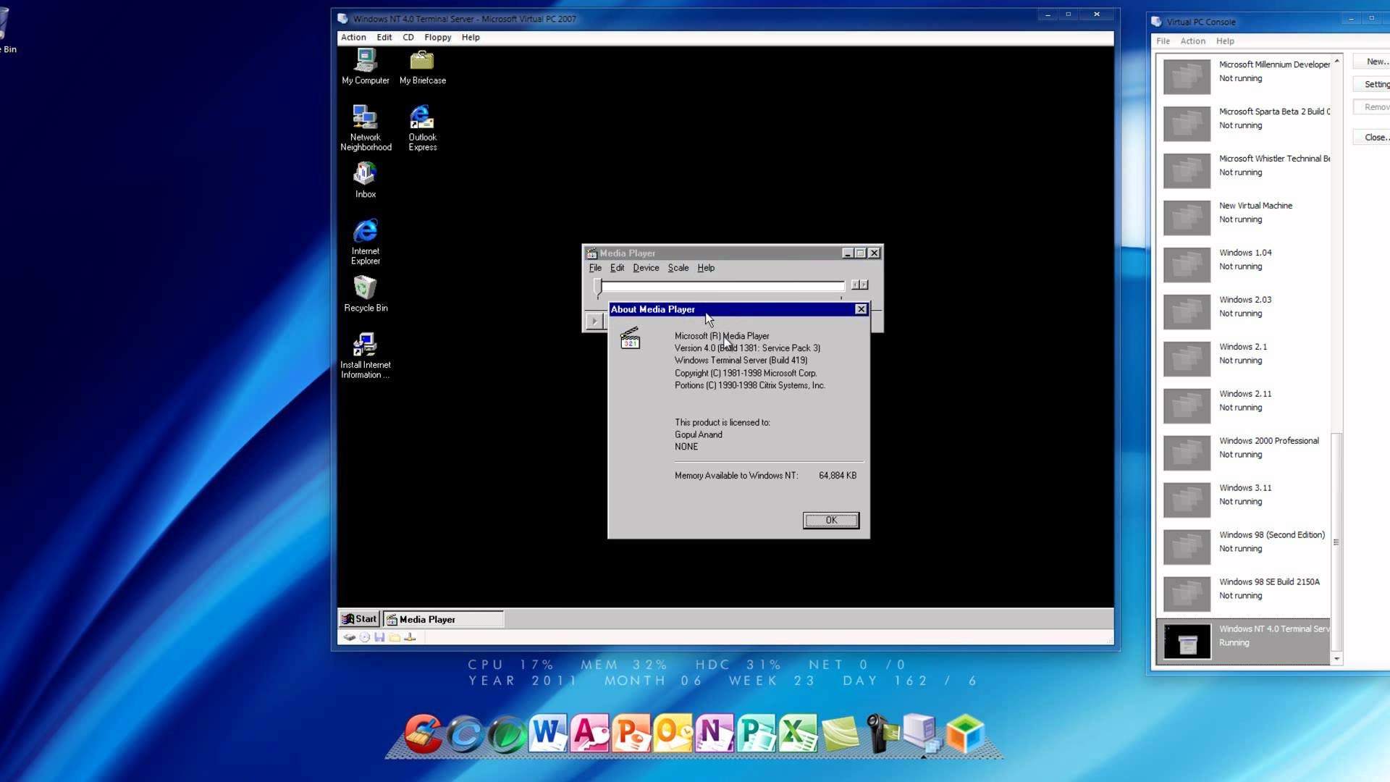
Task: Click network adapter icon in Virtual PC status bar
Action: tap(410, 637)
